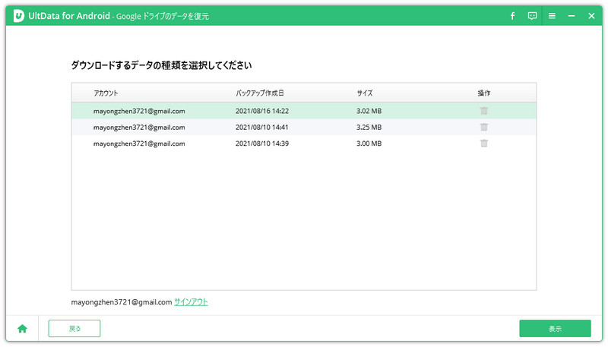Image resolution: width=608 pixels, height=347 pixels.
Task: Select the 3.02 MB backup row
Action: (304, 111)
